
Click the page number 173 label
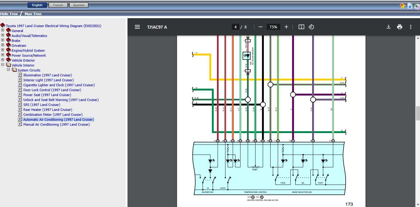[349, 204]
